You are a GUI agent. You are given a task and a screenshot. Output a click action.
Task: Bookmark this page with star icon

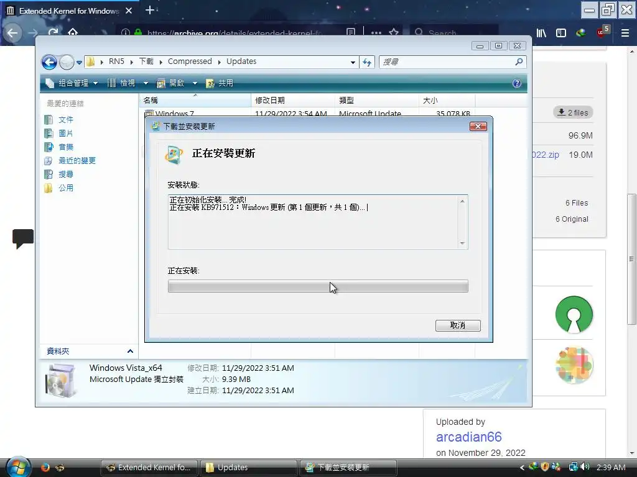click(x=394, y=32)
